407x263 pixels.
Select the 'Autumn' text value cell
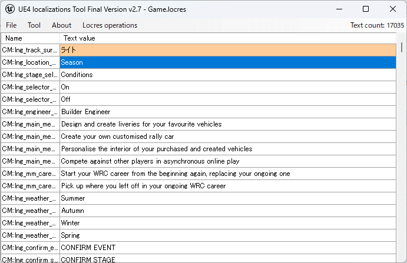point(227,211)
